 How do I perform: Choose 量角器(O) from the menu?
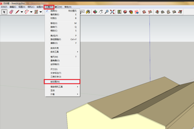click(x=62, y=61)
